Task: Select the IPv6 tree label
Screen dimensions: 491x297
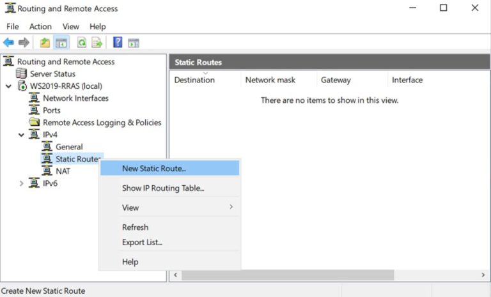Action: click(x=50, y=183)
